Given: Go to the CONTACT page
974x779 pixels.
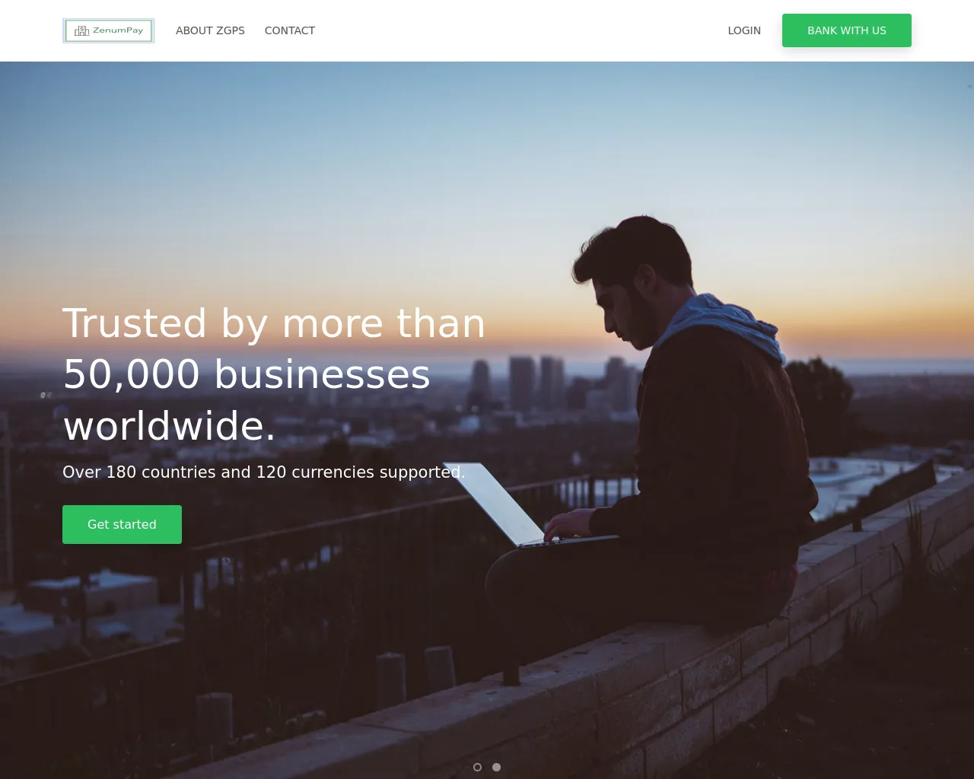Looking at the screenshot, I should [290, 30].
